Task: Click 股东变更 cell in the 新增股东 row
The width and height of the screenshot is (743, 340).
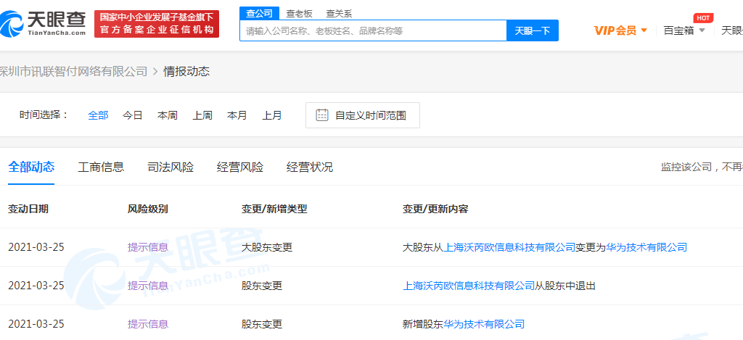Action: point(261,324)
